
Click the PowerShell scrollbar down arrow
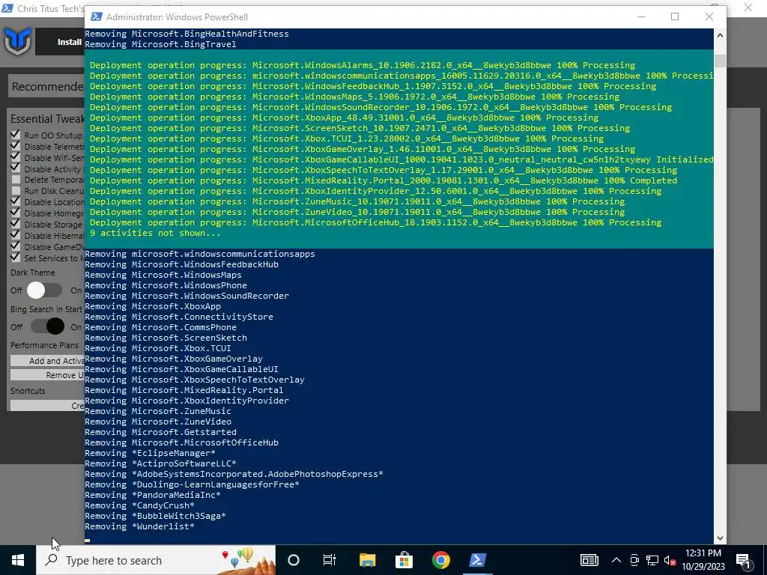point(720,538)
